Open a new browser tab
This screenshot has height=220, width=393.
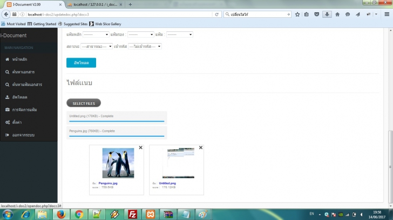coord(130,4)
